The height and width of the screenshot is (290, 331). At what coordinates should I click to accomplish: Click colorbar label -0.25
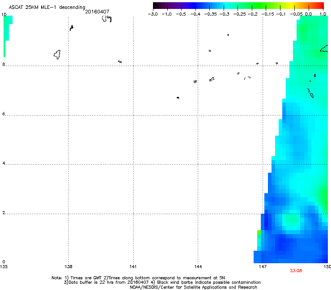240,14
